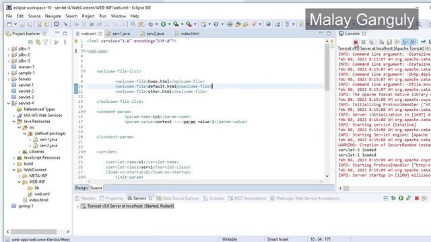Click the Coverage run icon in toolbar
Screen dimensions: 431x242
point(176,24)
